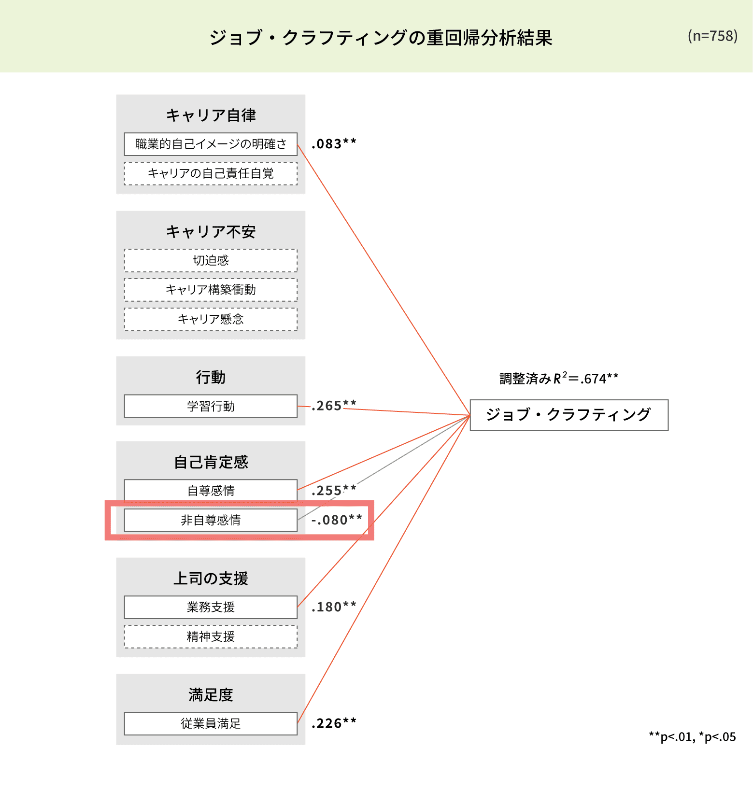753x805 pixels.
Task: Click the ジョブ・クラフティング outcome box
Action: 569,415
